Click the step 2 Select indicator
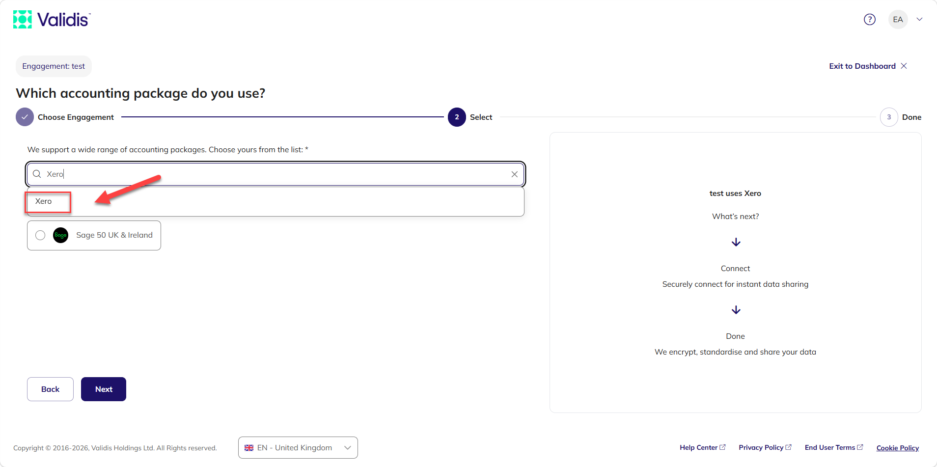937x467 pixels. pos(457,117)
